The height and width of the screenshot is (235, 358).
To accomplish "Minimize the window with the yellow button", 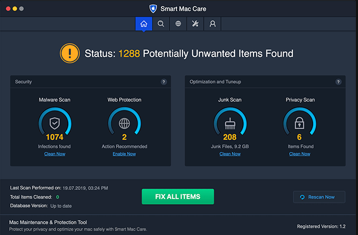I will [x=15, y=9].
